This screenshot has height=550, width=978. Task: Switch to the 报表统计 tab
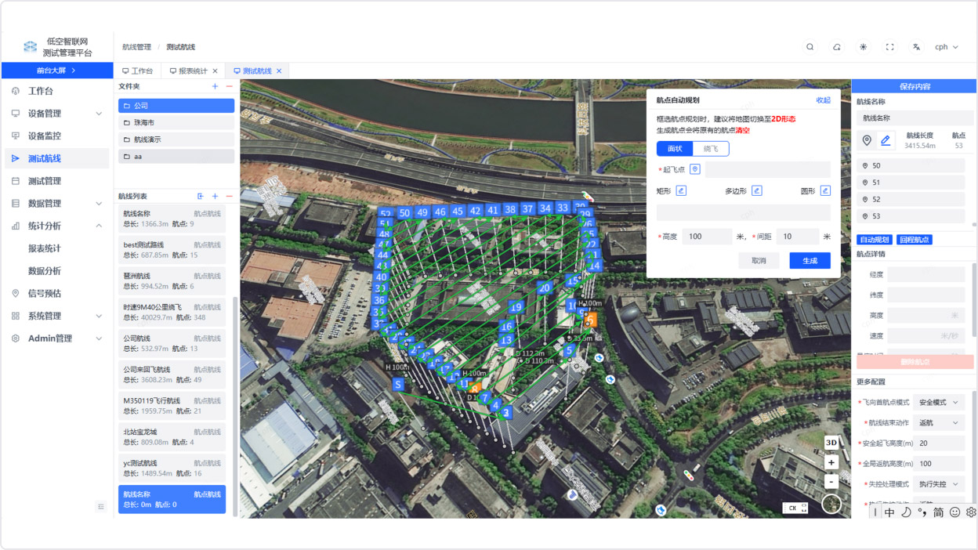click(193, 71)
